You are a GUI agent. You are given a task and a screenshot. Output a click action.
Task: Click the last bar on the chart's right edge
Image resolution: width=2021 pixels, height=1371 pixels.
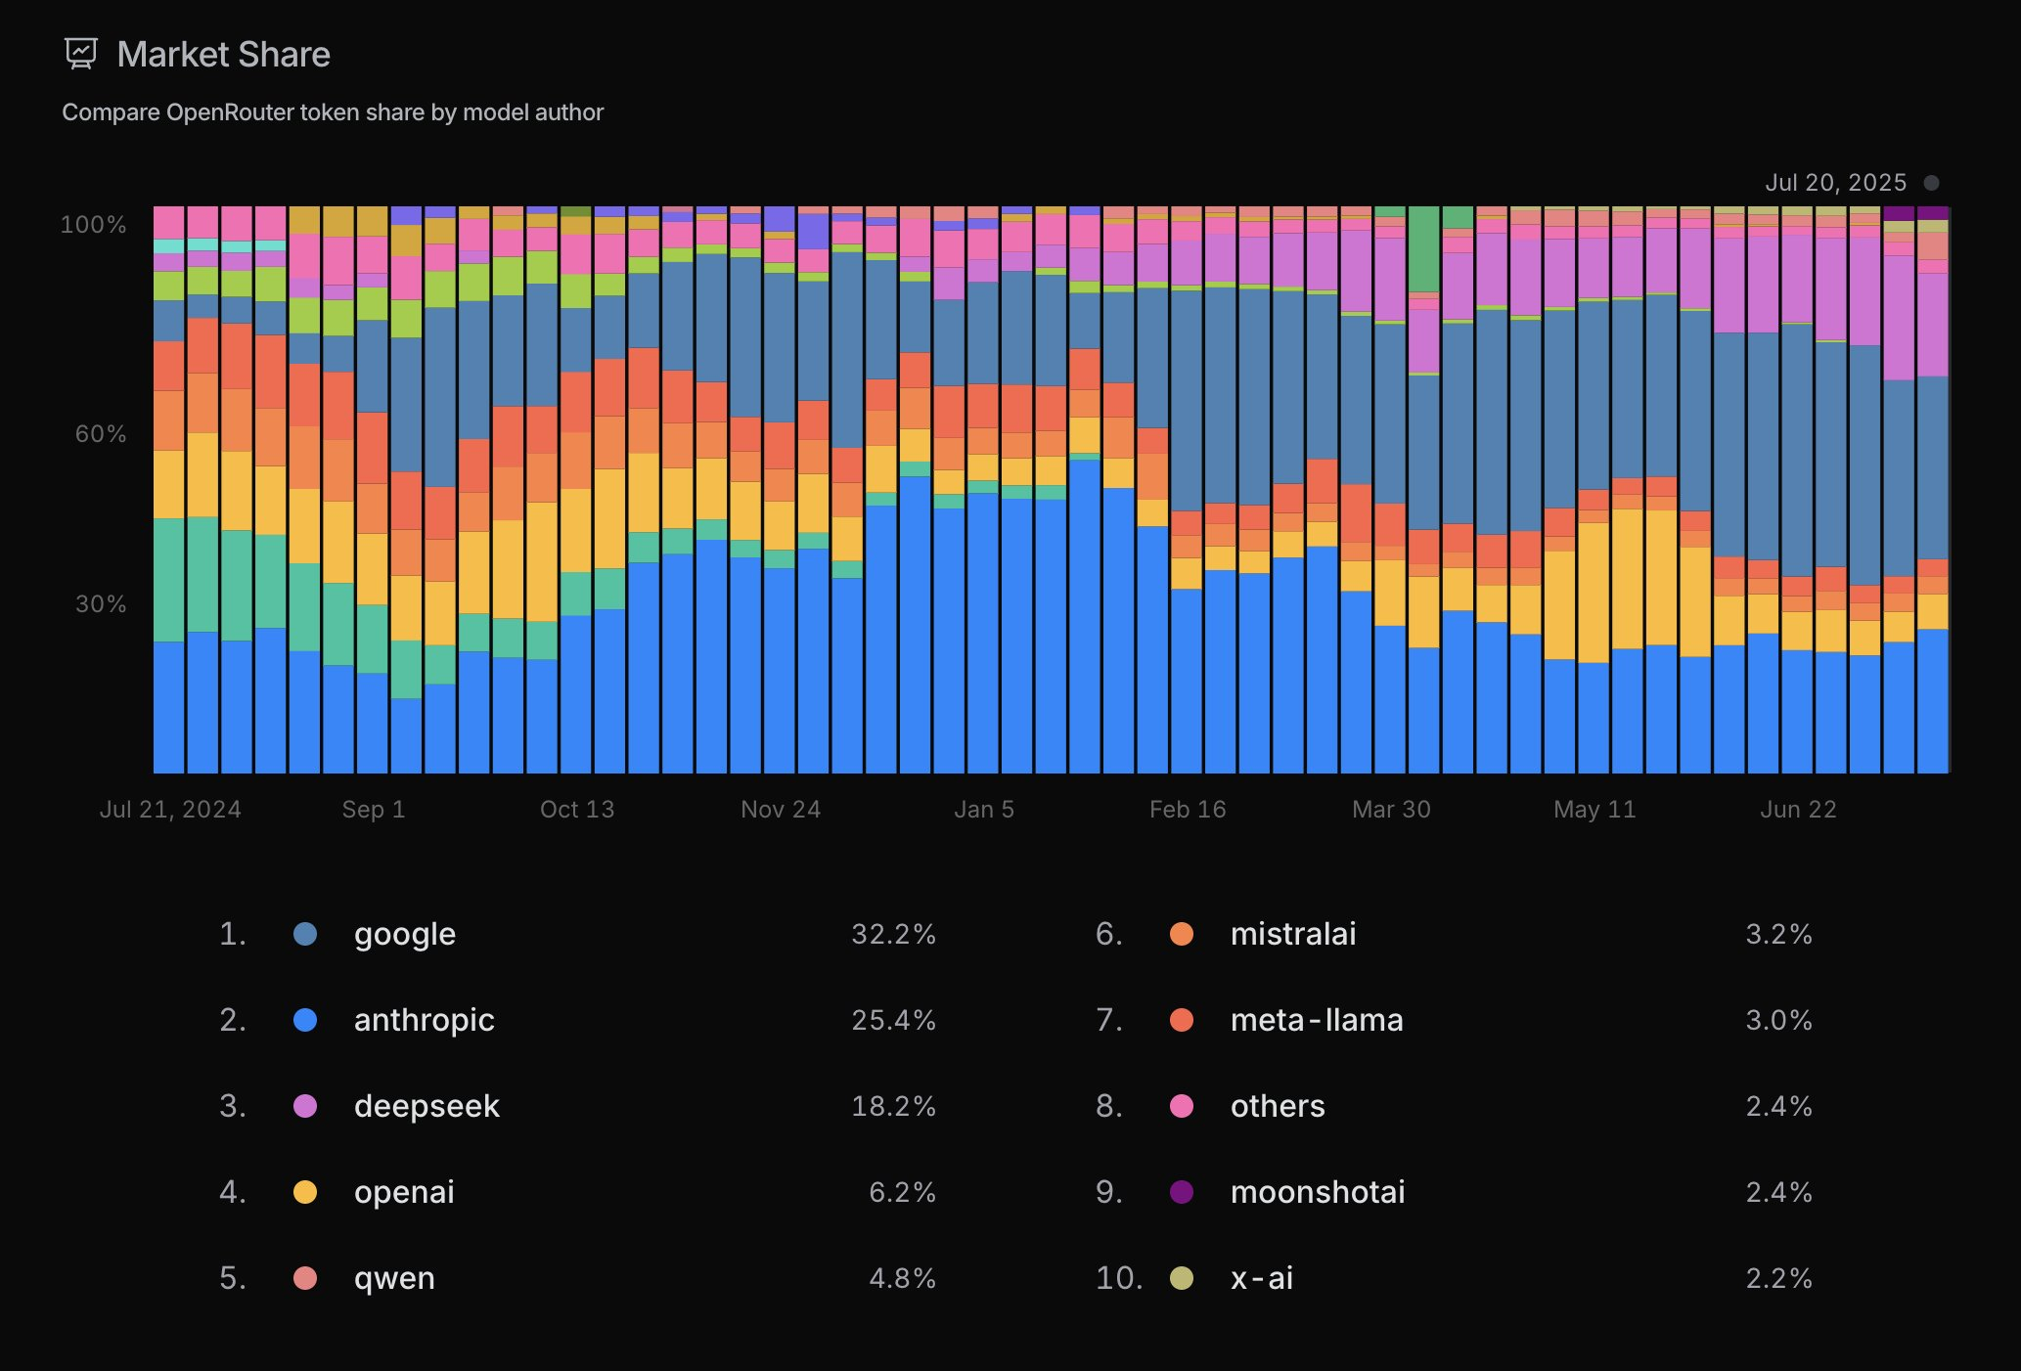click(1933, 489)
